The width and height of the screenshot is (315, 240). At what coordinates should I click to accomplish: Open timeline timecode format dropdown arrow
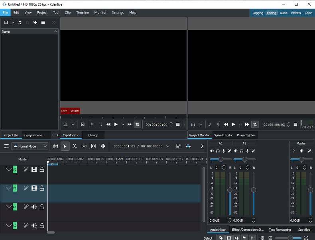(168, 146)
